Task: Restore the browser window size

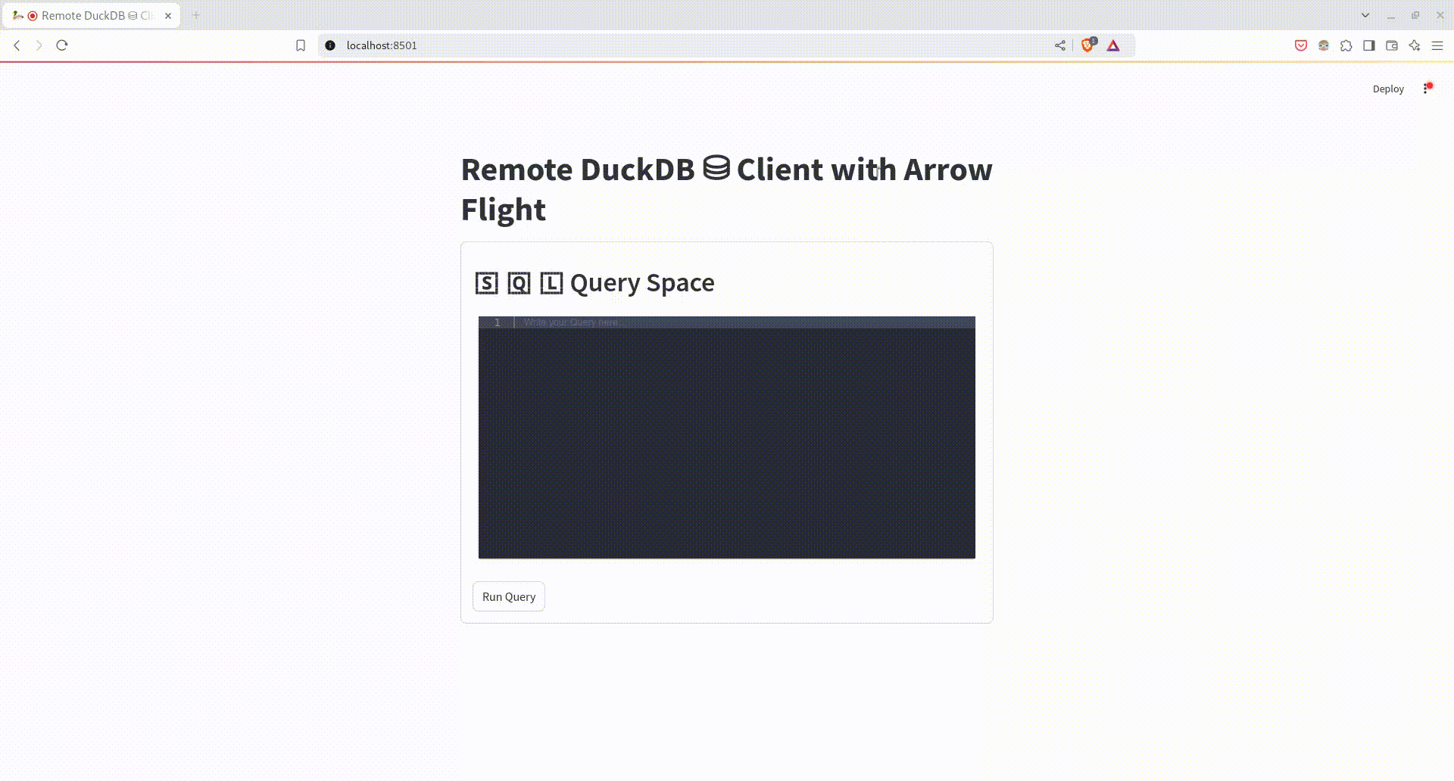Action: 1415,15
